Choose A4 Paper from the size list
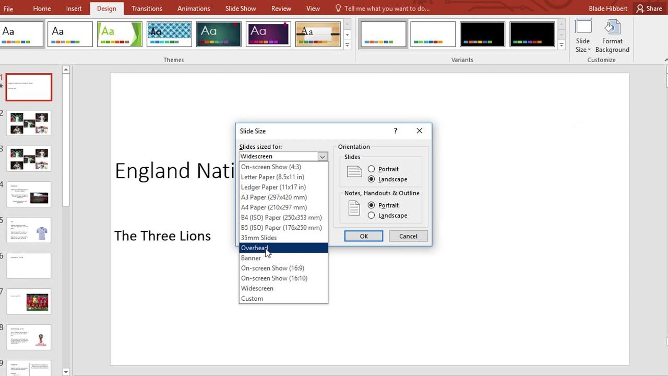 273,207
